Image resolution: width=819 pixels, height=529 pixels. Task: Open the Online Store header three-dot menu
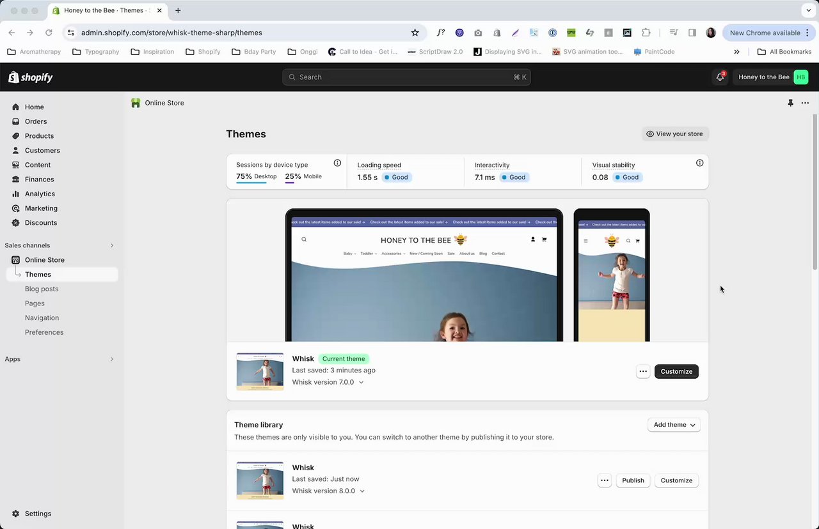click(x=805, y=103)
